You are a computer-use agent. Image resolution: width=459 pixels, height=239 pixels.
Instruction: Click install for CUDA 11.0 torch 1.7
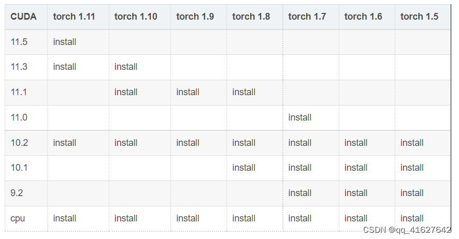(300, 117)
